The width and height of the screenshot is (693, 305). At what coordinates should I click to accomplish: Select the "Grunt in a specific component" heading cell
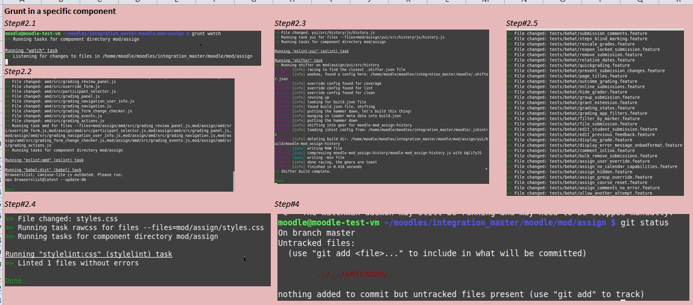(60, 11)
